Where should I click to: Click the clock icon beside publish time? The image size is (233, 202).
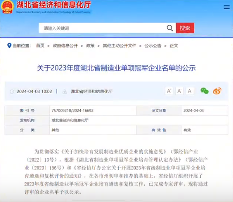pyautogui.click(x=12, y=91)
